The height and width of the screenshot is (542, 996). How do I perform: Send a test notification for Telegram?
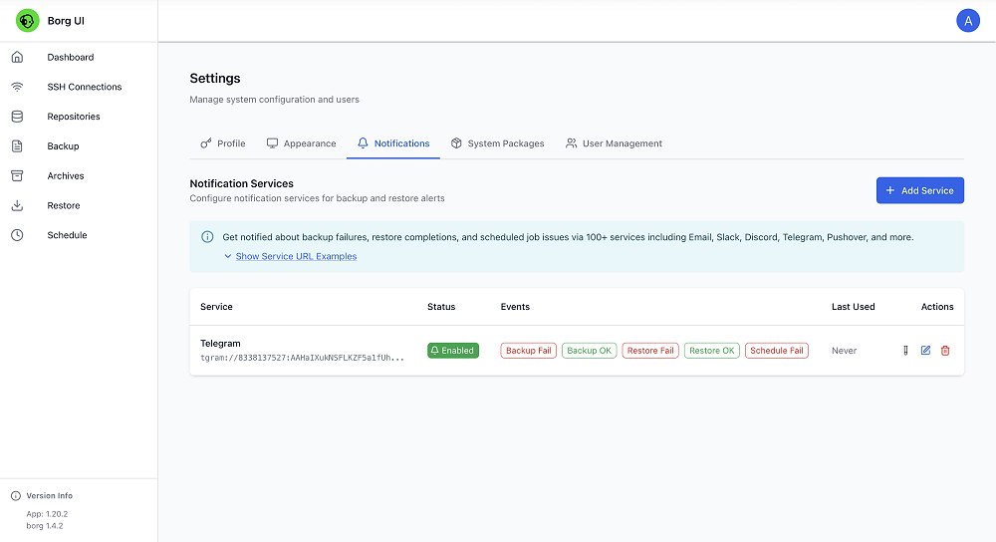tap(905, 351)
